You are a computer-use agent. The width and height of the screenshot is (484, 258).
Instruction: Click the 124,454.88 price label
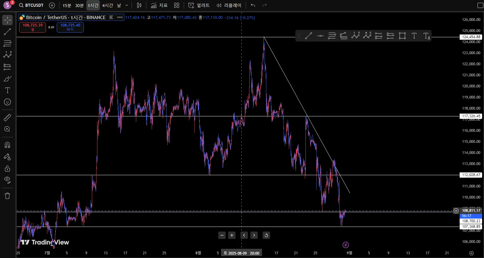pyautogui.click(x=471, y=37)
